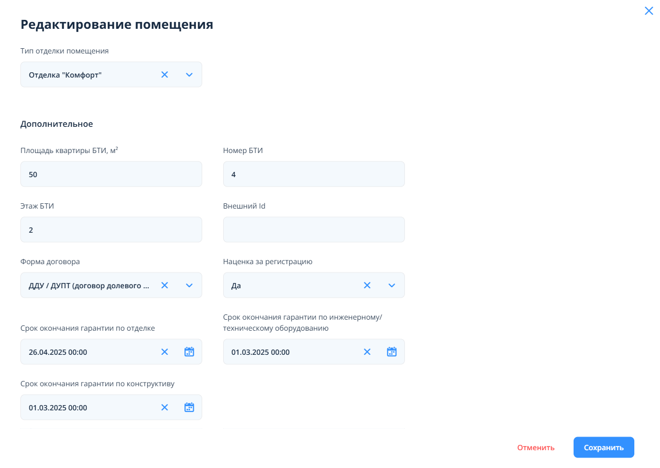This screenshot has height=468, width=660.
Task: Focus the Номер БТИ input field
Action: coord(314,175)
